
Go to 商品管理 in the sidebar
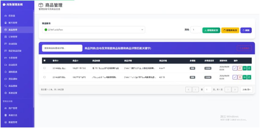[x=17, y=30]
